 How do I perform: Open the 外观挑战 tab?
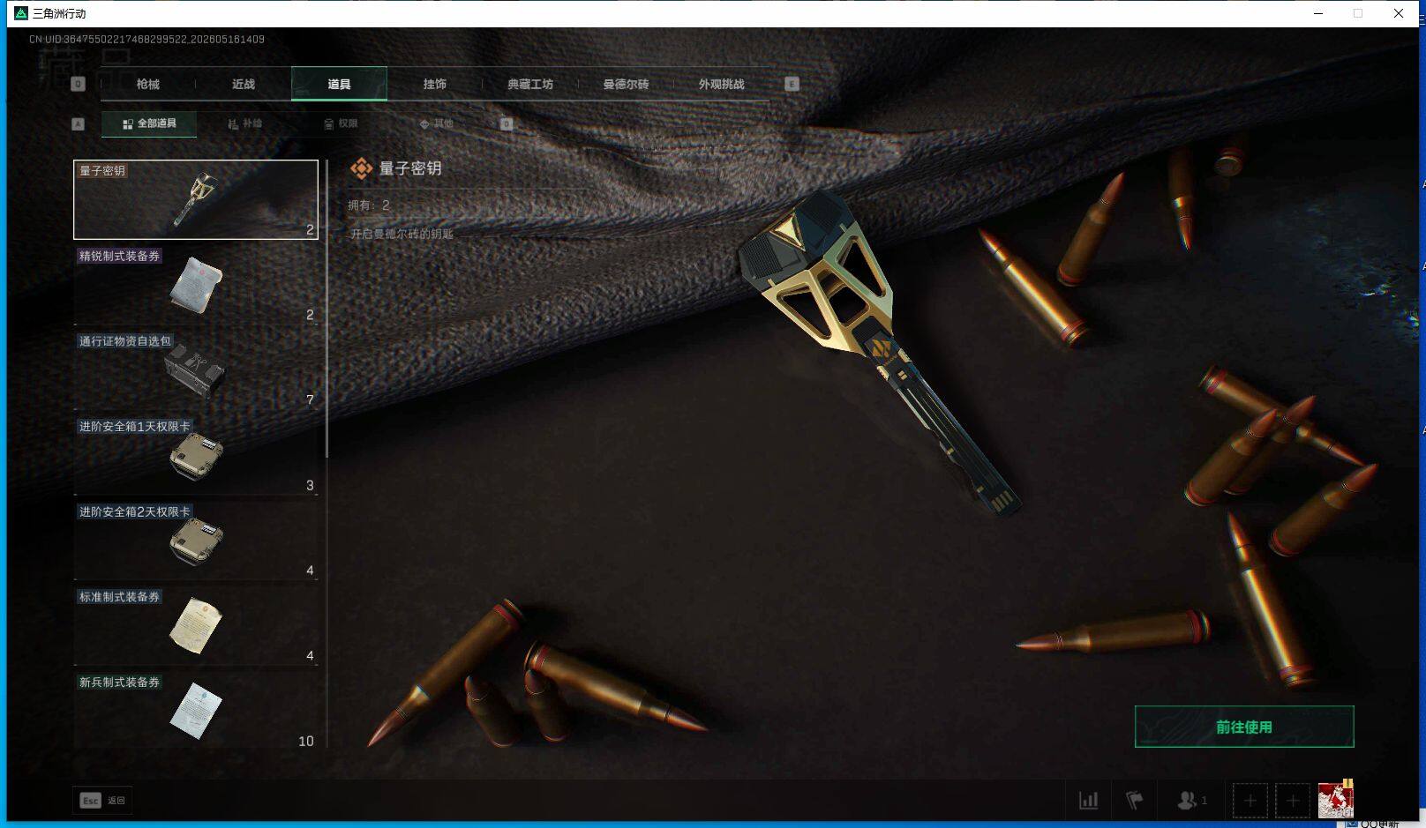(721, 84)
